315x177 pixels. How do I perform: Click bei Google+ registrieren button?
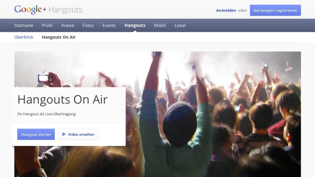tap(275, 10)
